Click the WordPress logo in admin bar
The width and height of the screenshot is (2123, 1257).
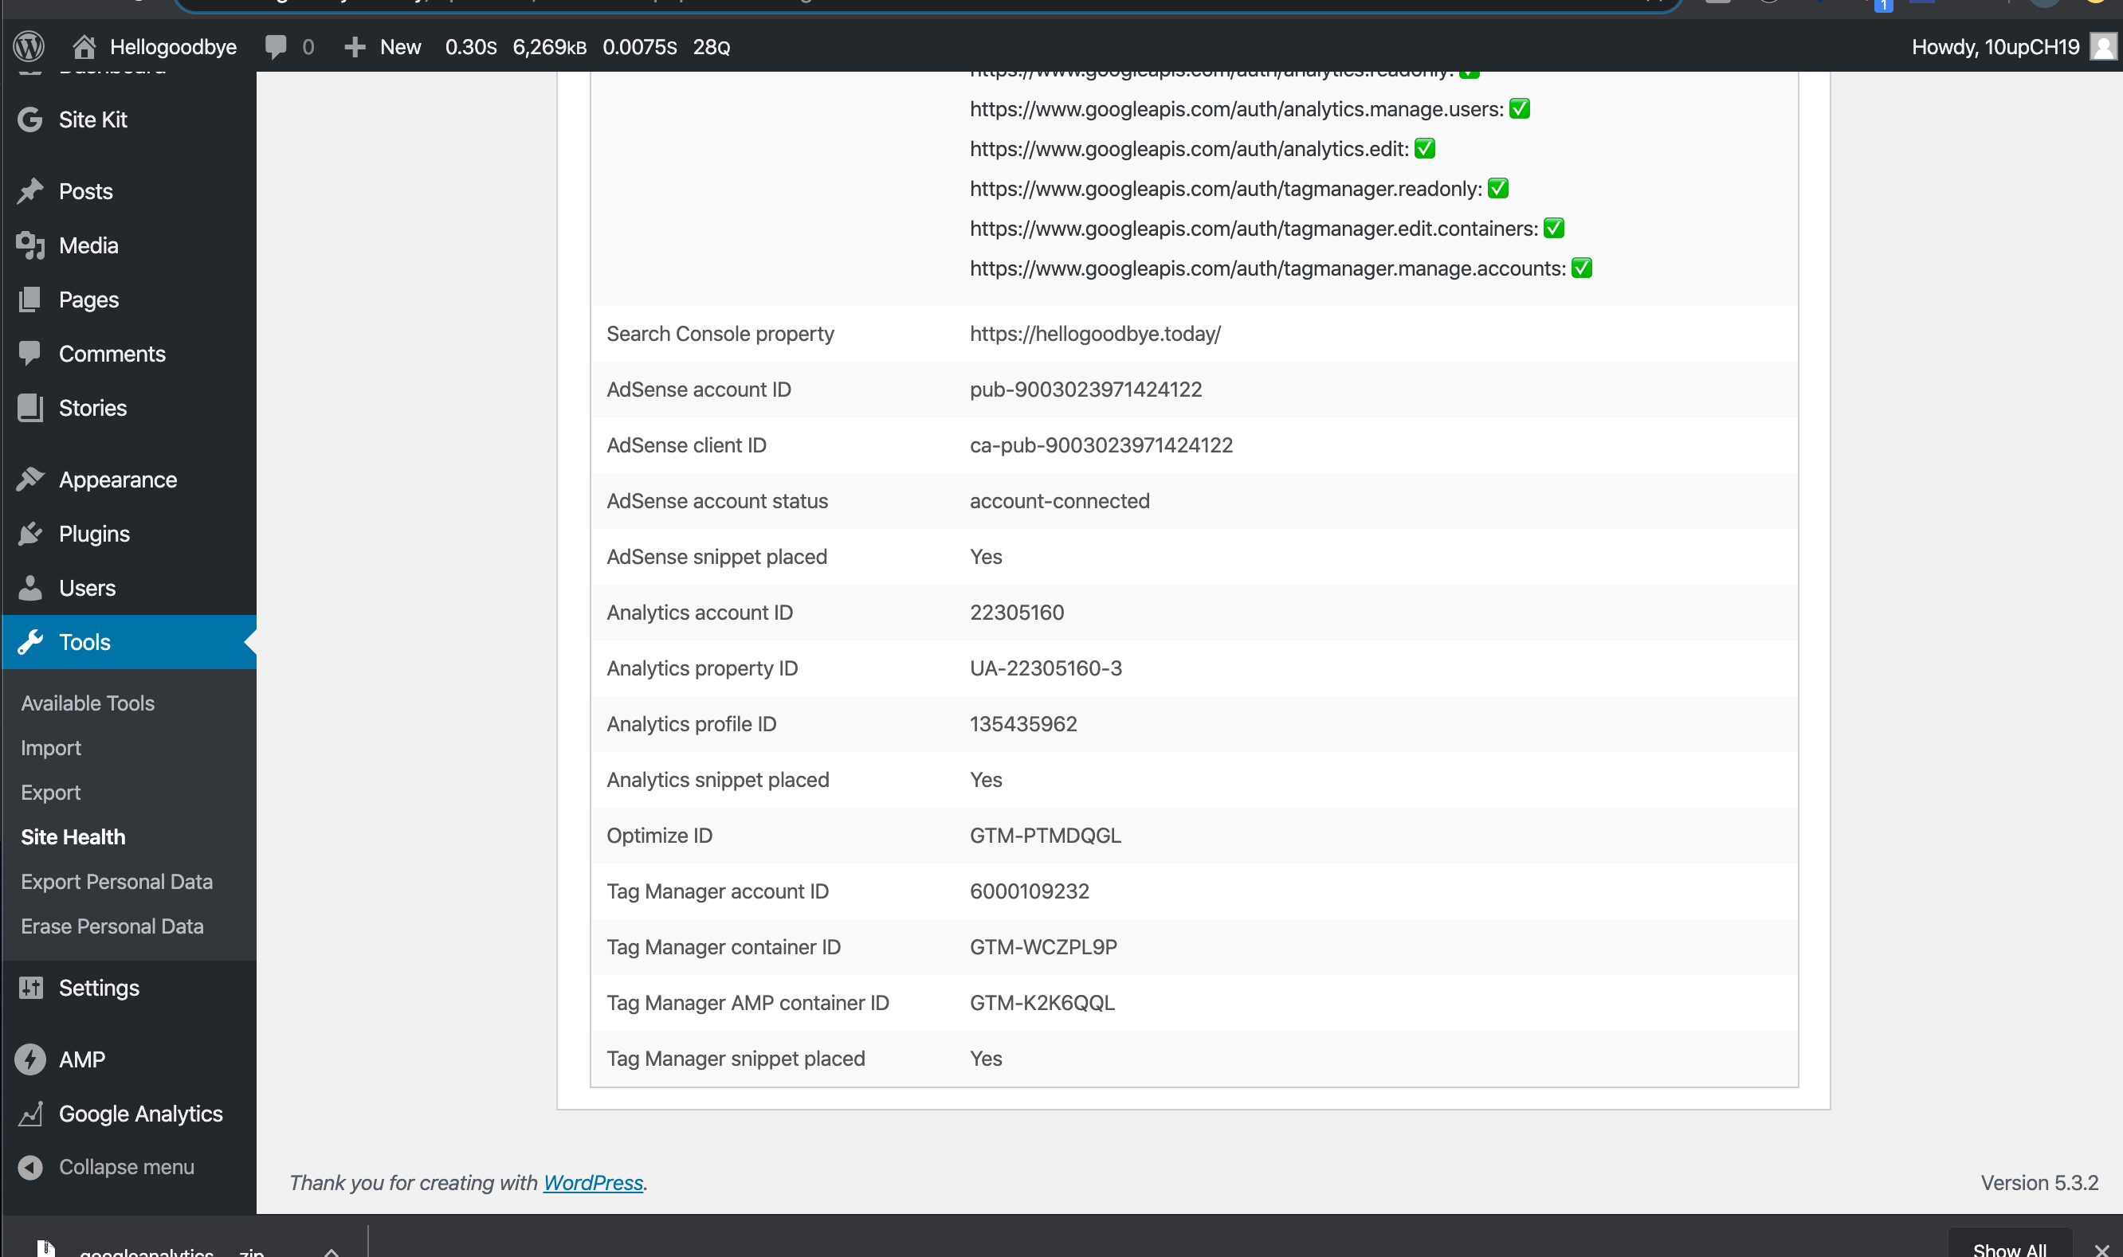[x=29, y=46]
